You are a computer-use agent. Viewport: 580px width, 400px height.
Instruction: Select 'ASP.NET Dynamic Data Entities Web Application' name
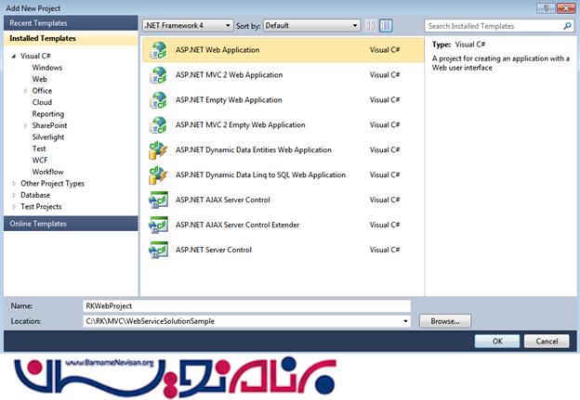(x=254, y=150)
